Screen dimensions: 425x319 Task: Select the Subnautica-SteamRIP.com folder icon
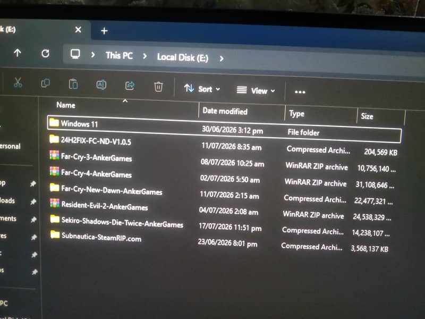pos(55,234)
